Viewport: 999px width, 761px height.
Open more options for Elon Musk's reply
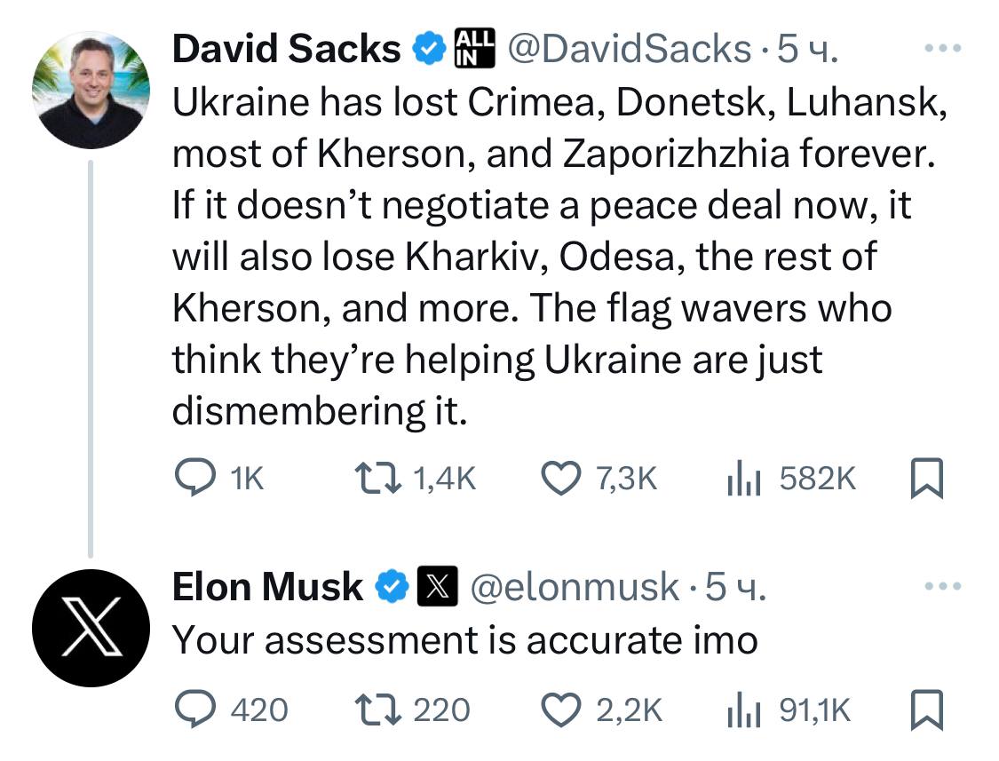tap(943, 586)
